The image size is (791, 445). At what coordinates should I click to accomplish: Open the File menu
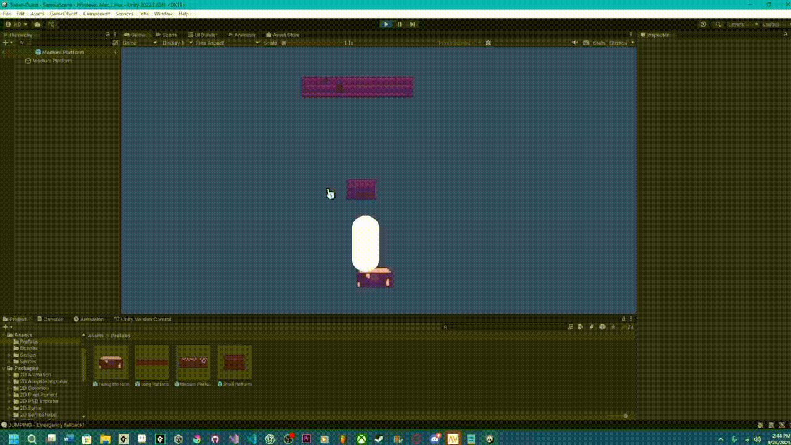coord(7,14)
